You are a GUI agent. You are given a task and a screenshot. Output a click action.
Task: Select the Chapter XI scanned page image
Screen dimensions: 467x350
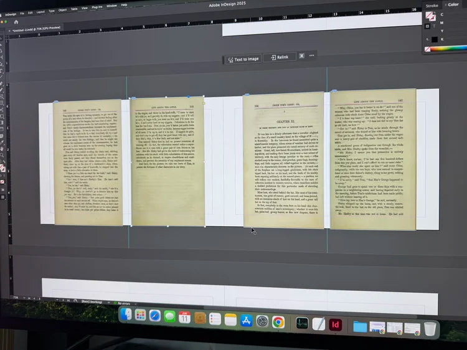(x=283, y=161)
